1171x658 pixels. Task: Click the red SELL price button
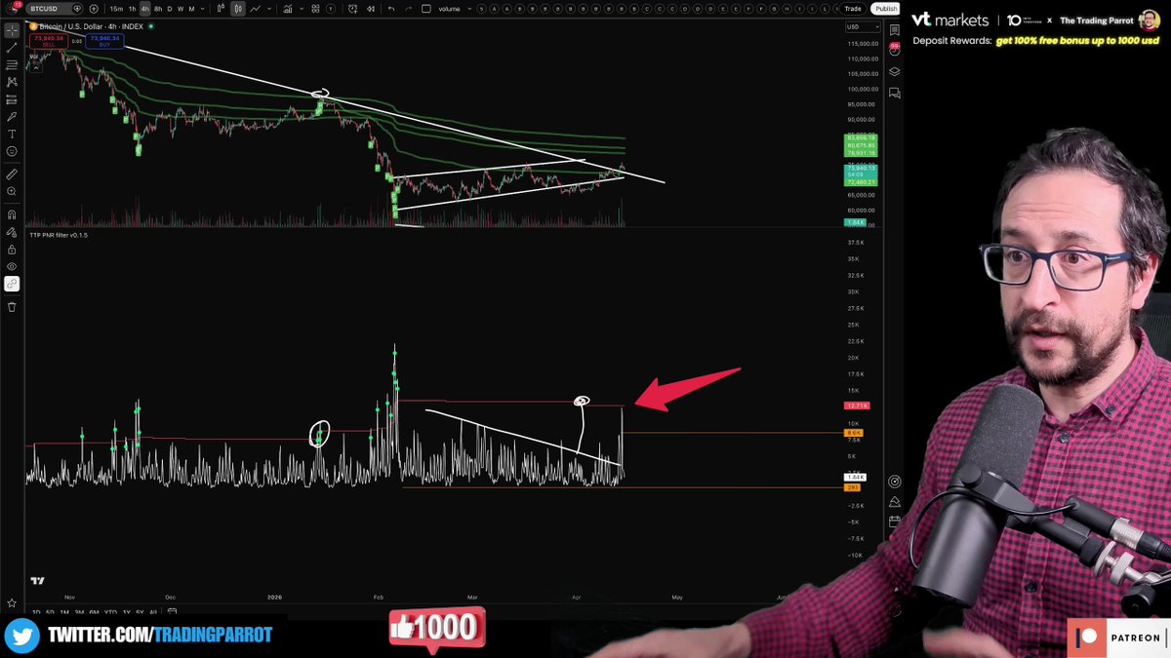(x=48, y=41)
